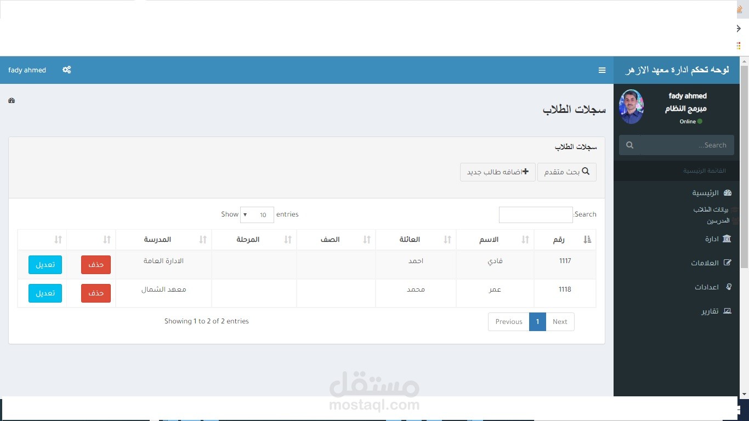749x421 pixels.
Task: Click the Next pagination button
Action: point(560,322)
